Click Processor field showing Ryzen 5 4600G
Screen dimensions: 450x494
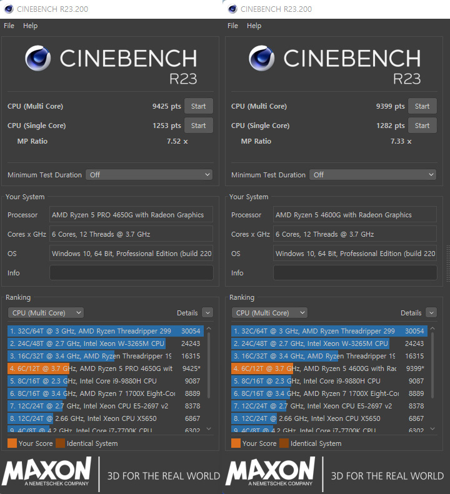(x=355, y=215)
